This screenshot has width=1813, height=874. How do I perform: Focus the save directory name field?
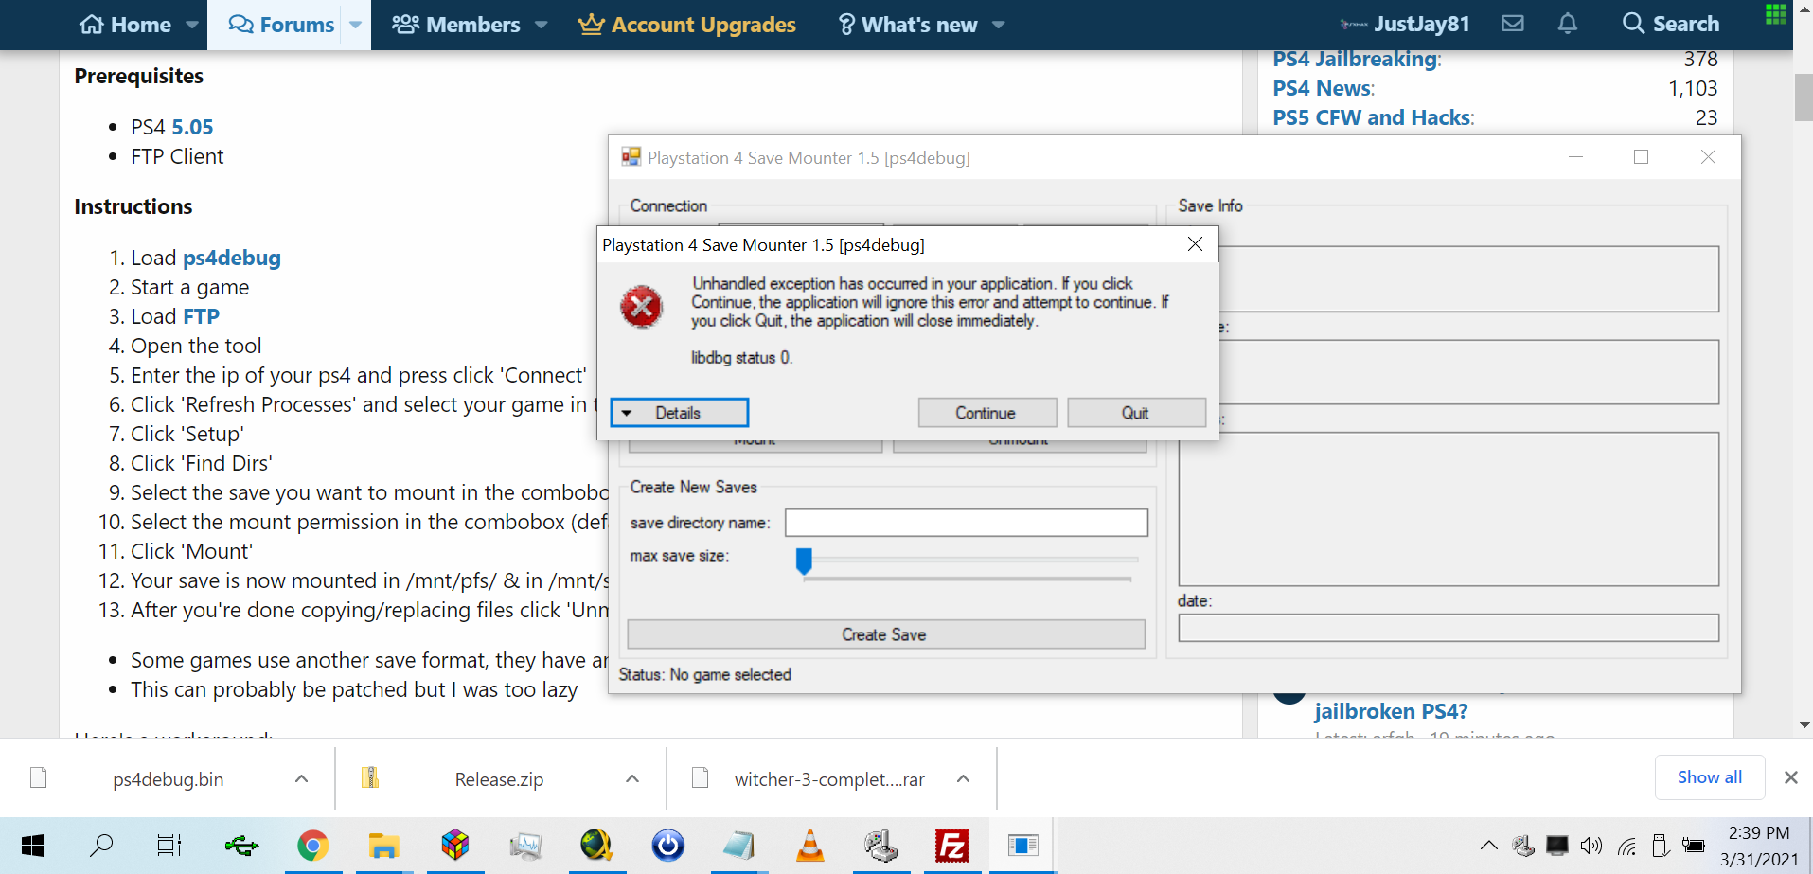click(966, 523)
